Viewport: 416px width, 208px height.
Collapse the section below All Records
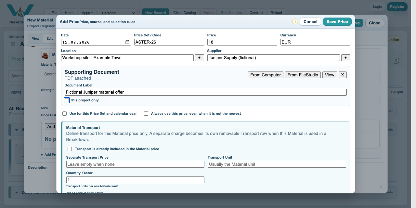coord(17,130)
